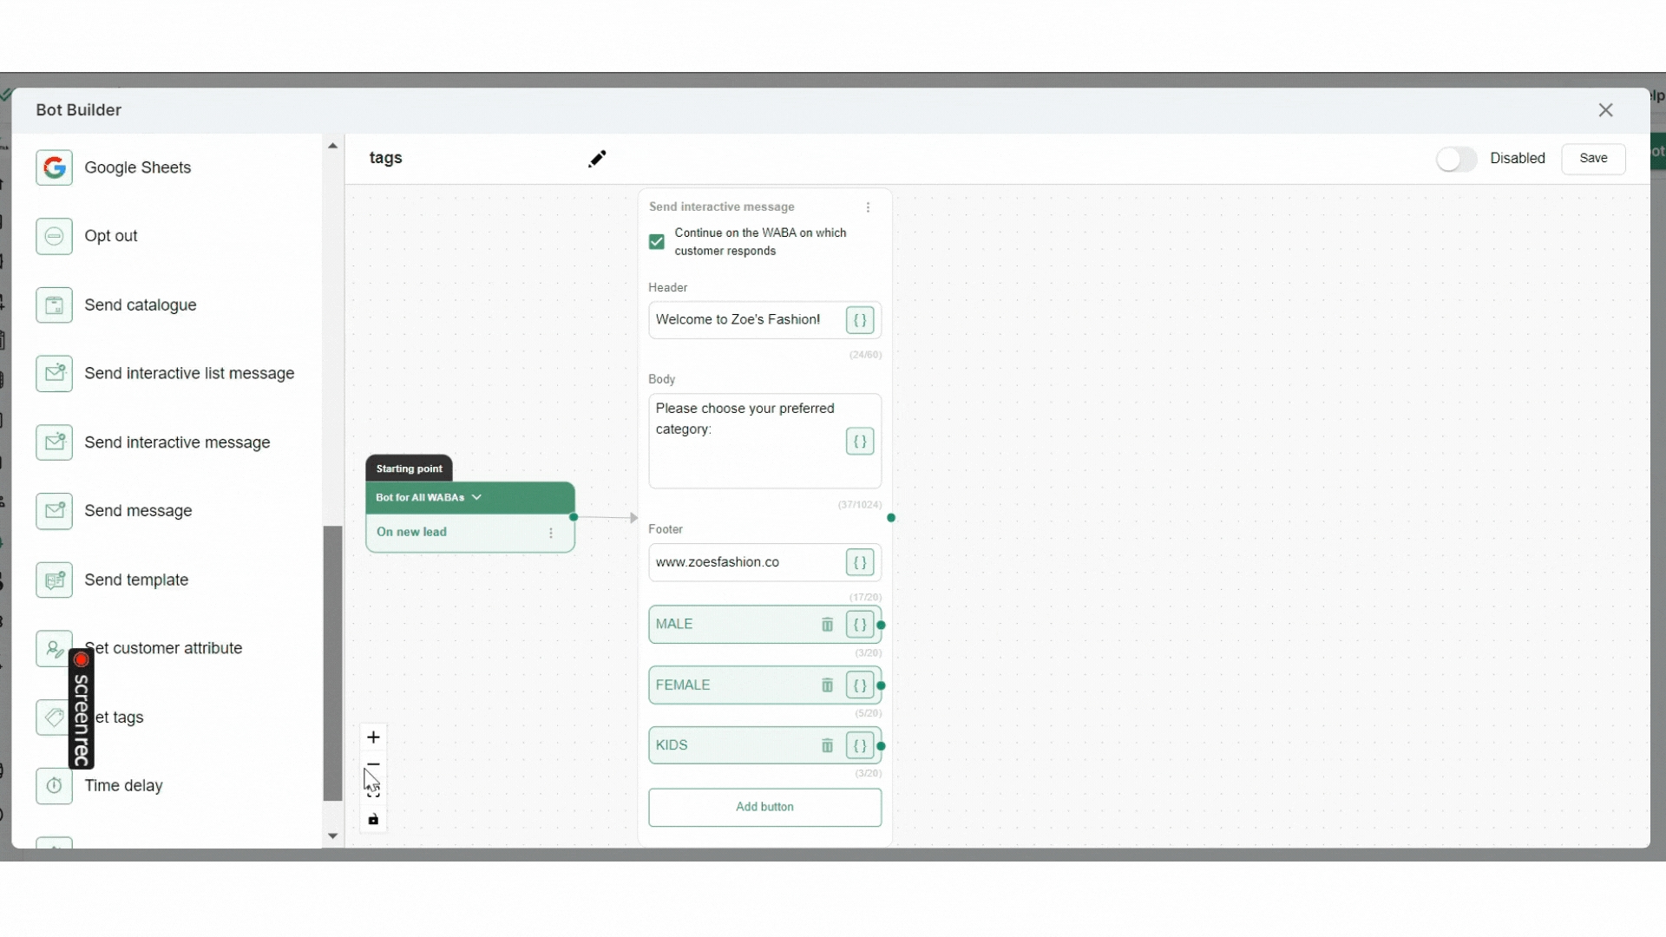1666x937 pixels.
Task: Click the Time delay clock icon
Action: pos(54,786)
